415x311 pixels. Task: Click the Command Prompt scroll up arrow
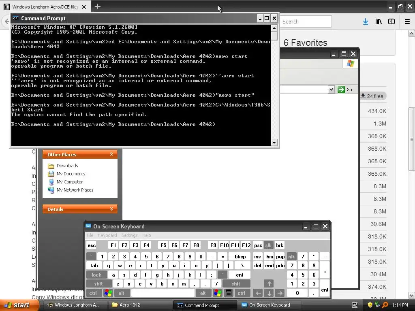coord(274,28)
